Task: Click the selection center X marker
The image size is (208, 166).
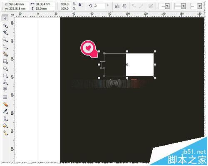Action: [x=127, y=65]
